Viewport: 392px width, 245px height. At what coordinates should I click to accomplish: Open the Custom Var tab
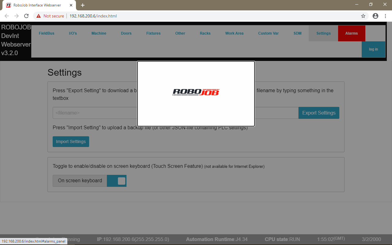tap(269, 33)
